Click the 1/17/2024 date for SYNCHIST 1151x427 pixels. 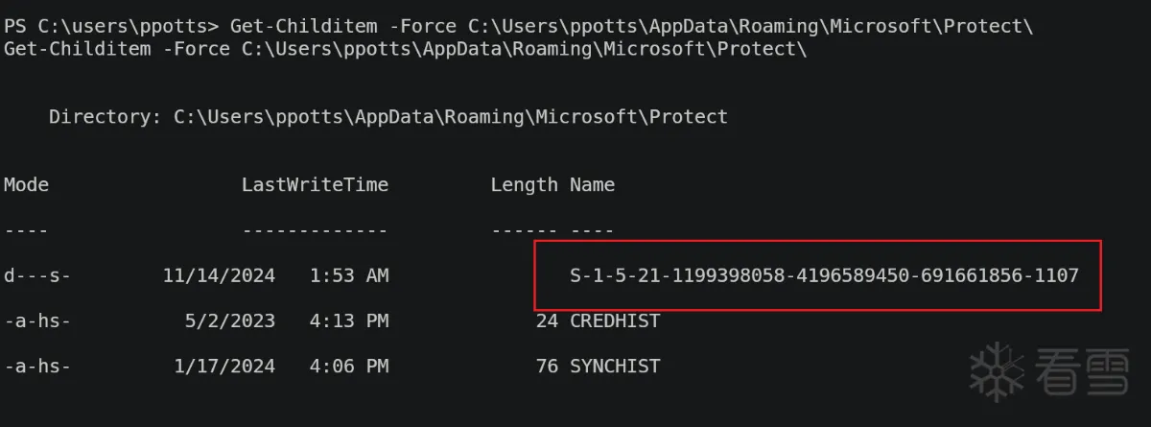pos(224,366)
